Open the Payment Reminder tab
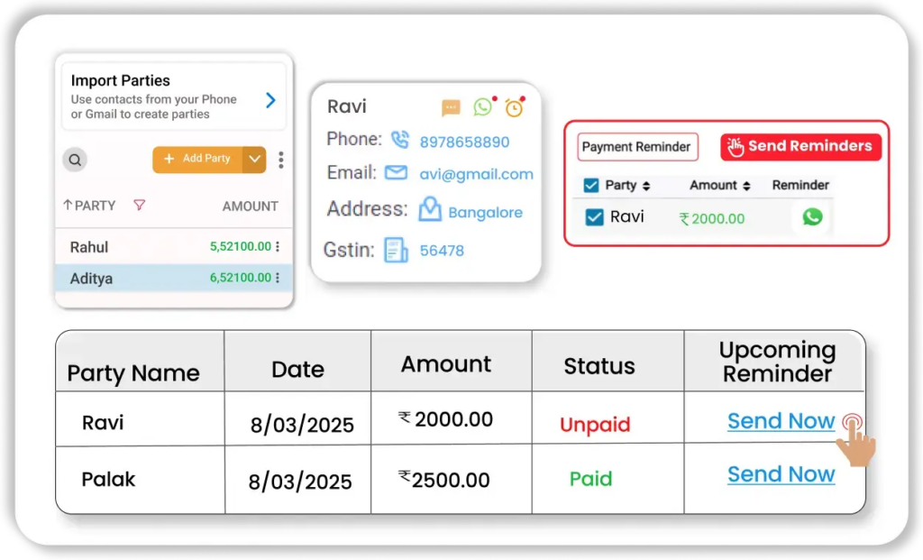Image resolution: width=923 pixels, height=560 pixels. (636, 147)
